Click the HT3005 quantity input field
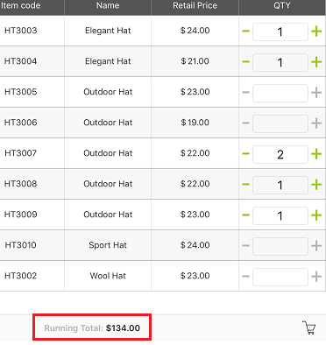 [280, 93]
